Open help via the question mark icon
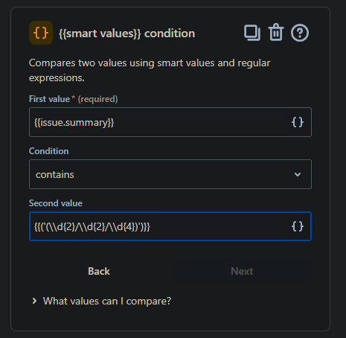346x338 pixels. (300, 33)
